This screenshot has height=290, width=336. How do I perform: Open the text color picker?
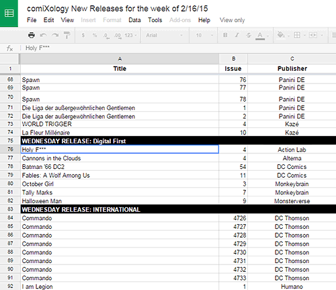[260, 36]
